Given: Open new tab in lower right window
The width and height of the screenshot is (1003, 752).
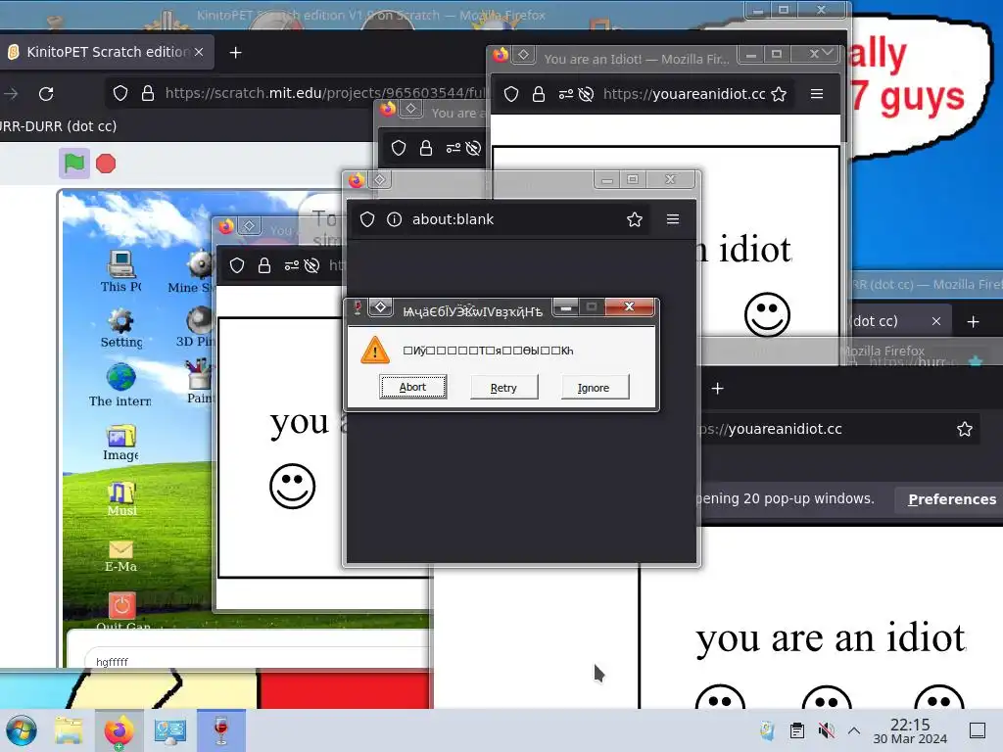Looking at the screenshot, I should click(x=718, y=388).
